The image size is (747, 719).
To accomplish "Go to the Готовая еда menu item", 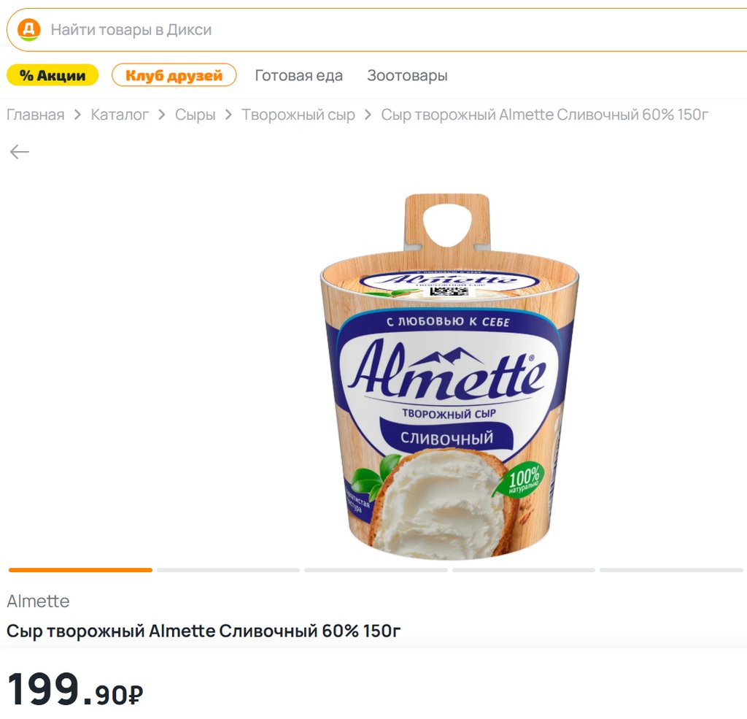I will pos(298,75).
